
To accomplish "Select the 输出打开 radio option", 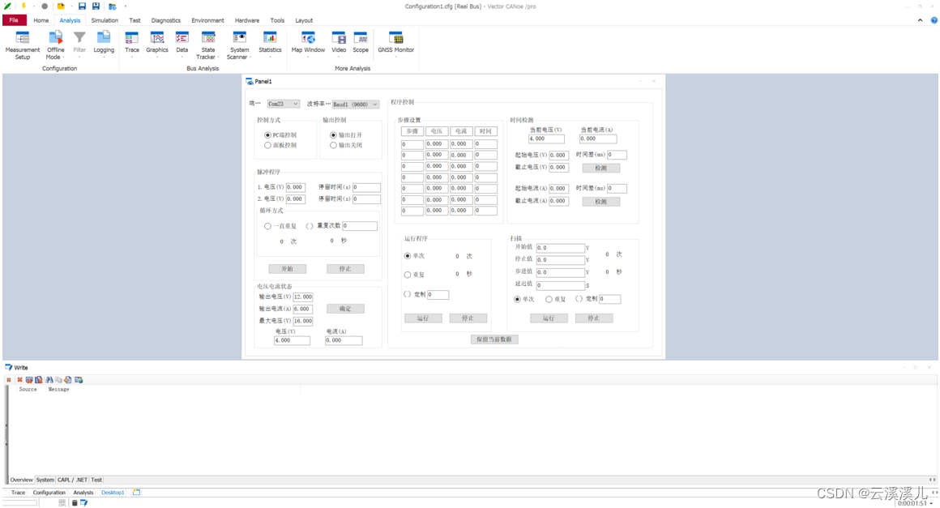I will click(x=333, y=135).
